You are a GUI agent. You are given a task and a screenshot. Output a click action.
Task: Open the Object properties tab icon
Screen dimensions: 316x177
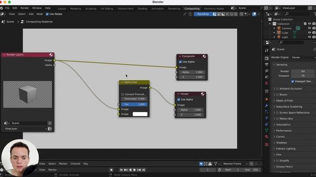(267, 99)
